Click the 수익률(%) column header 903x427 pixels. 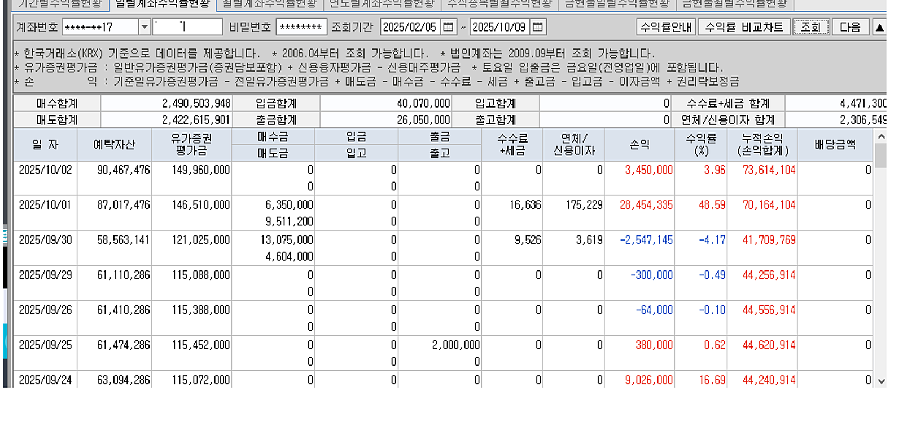coord(701,145)
